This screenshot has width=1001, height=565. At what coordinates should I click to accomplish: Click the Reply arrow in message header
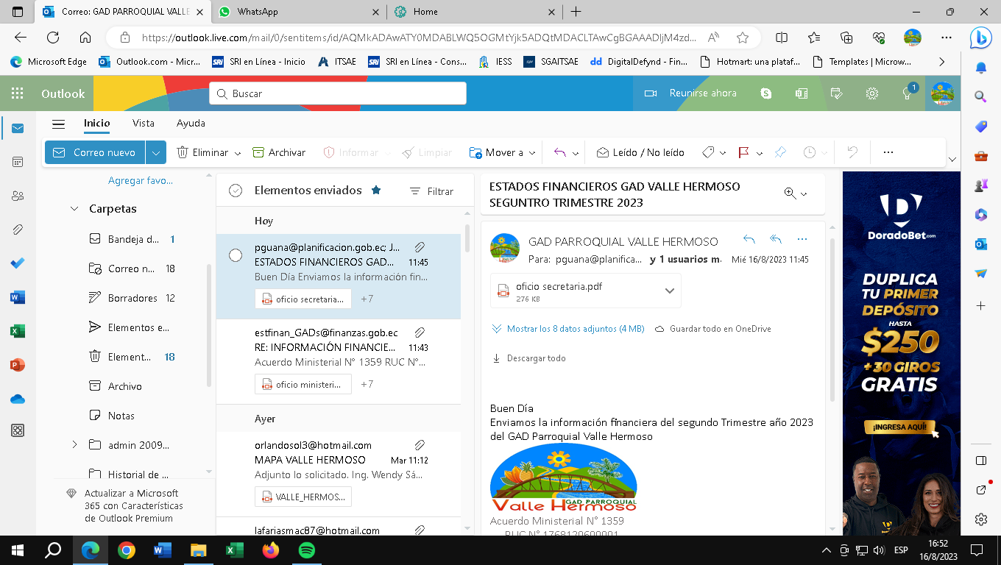(x=749, y=239)
